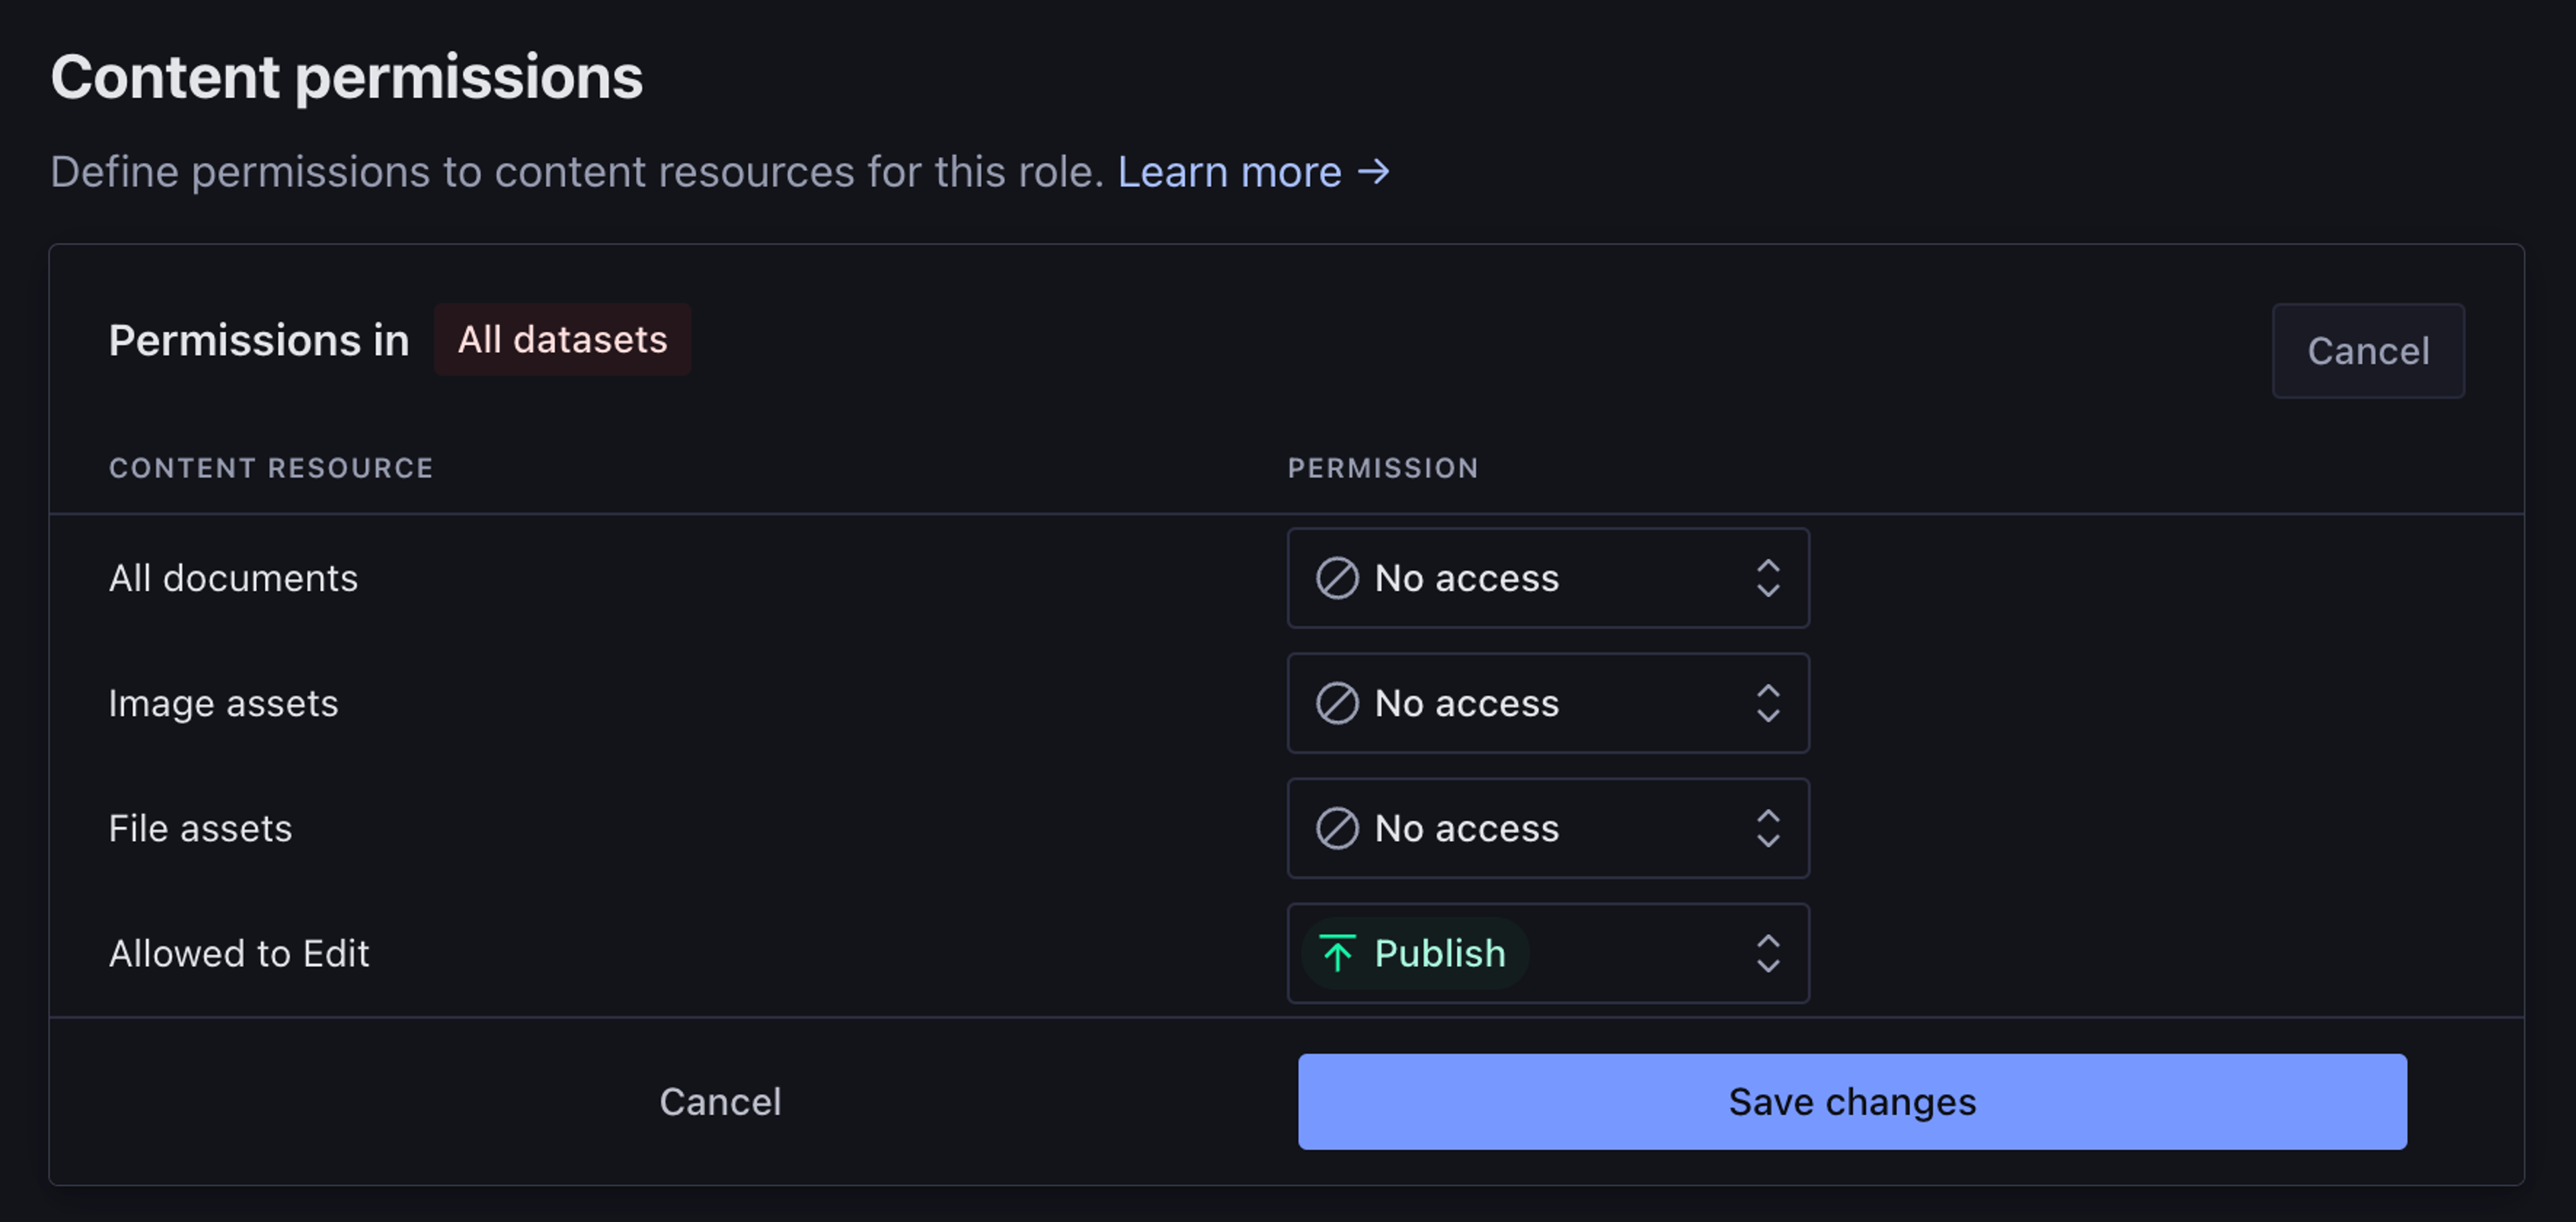Screen dimensions: 2576x1222
Task: Click the No access icon for Image assets
Action: pos(1336,703)
